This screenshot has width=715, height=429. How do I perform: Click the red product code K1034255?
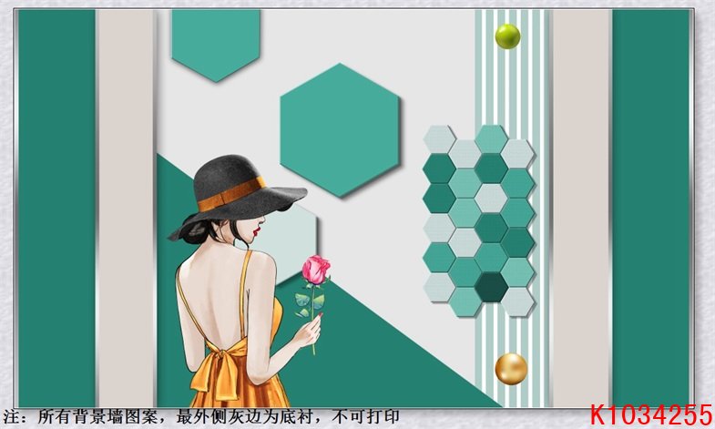coord(650,415)
